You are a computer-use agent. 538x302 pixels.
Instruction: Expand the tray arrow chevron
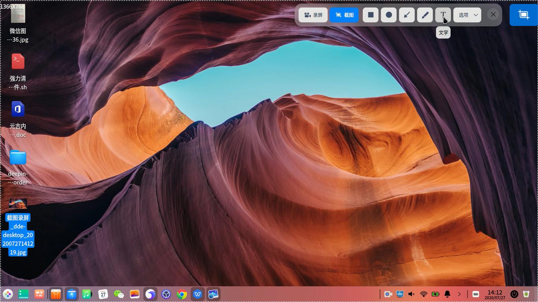[459, 294]
